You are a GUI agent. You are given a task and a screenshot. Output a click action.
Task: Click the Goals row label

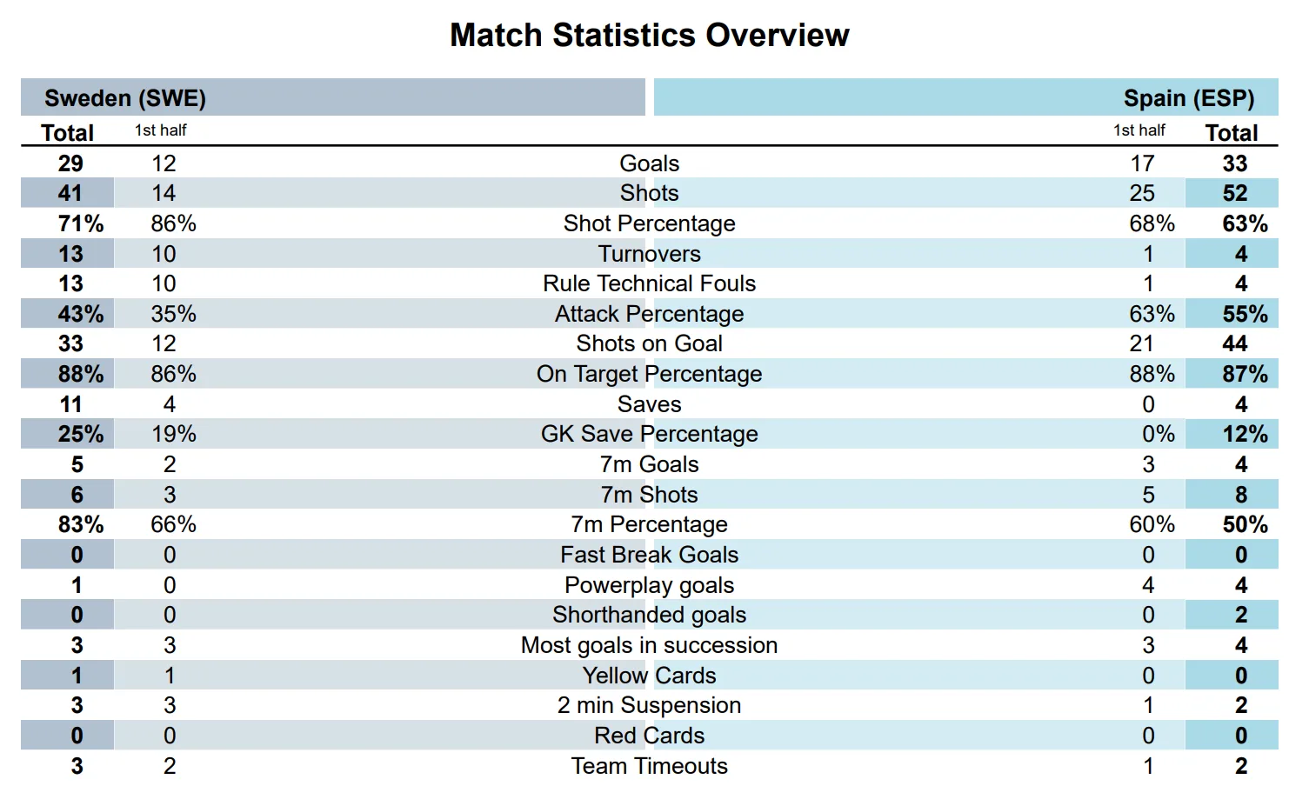click(x=649, y=163)
